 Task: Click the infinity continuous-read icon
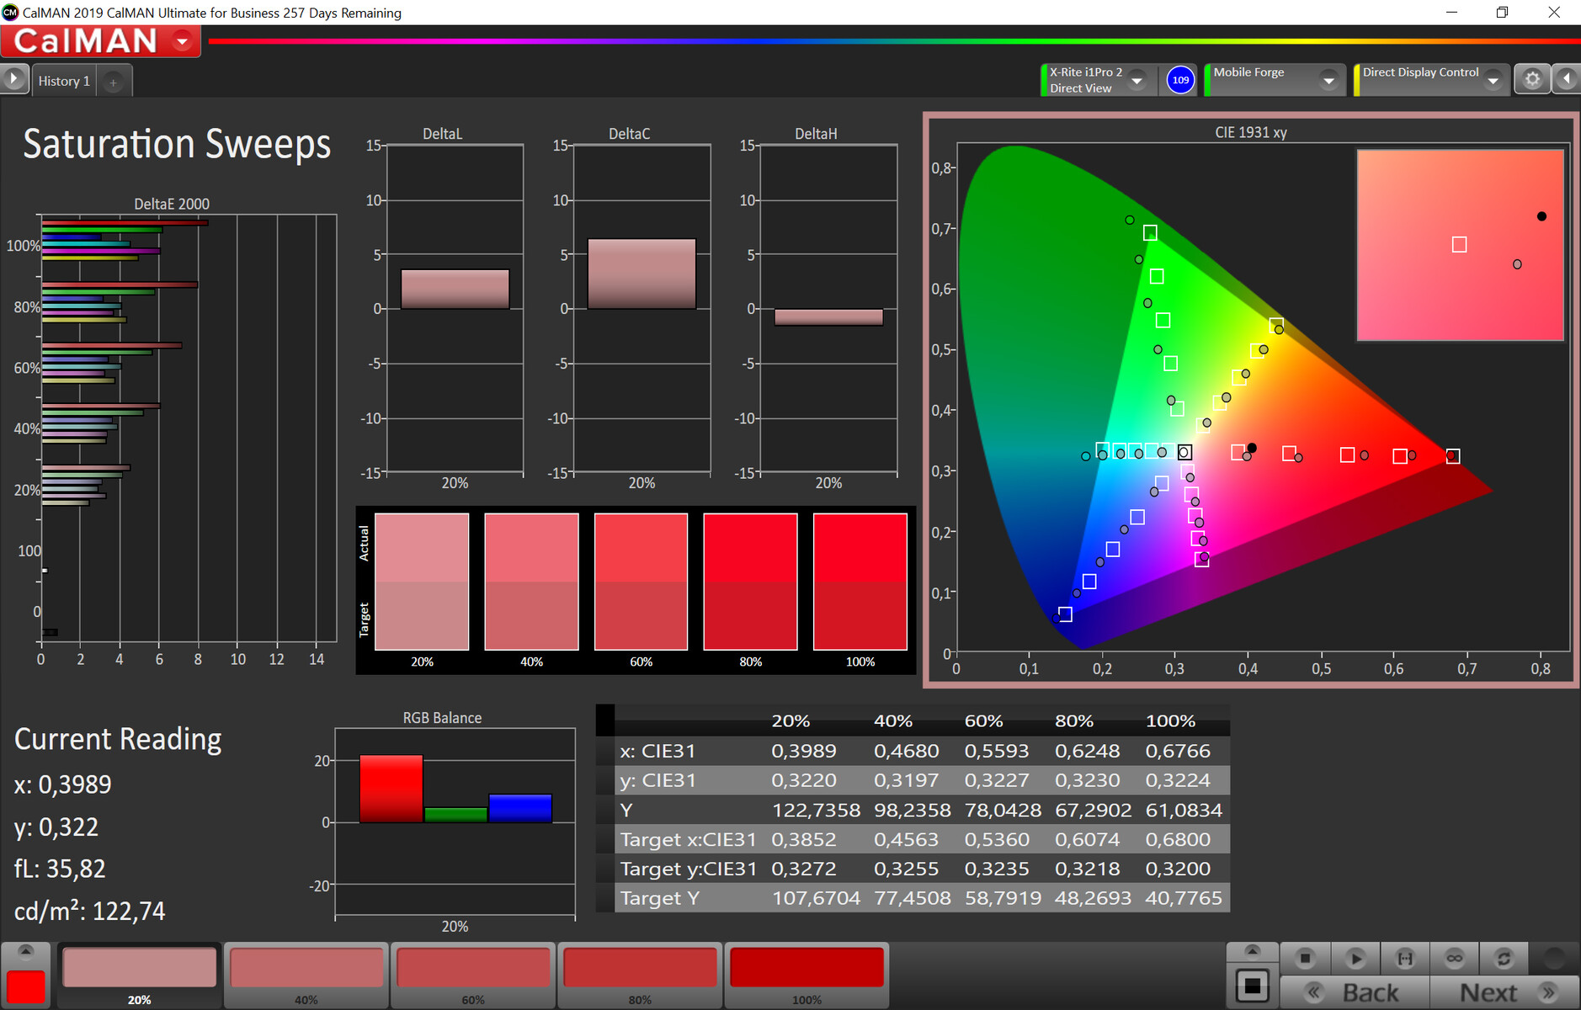(x=1454, y=958)
